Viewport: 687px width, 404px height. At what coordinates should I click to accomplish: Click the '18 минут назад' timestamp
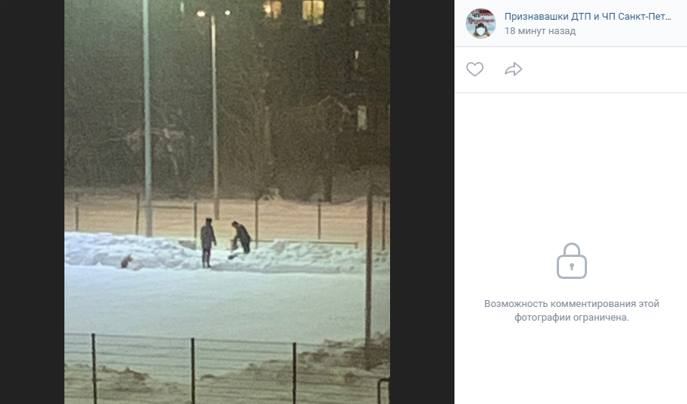(540, 31)
